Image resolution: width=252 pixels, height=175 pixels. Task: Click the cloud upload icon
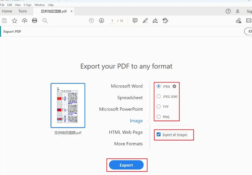coord(25,21)
